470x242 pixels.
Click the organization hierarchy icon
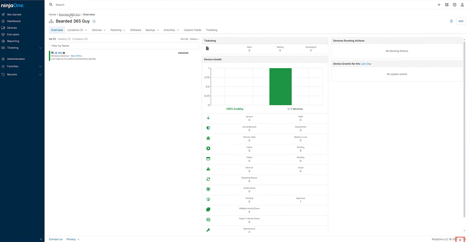[51, 21]
